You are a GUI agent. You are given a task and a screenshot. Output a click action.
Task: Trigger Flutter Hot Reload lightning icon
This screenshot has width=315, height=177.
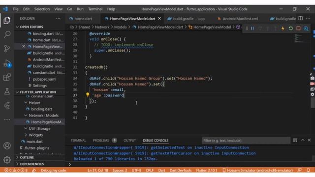(x=283, y=29)
